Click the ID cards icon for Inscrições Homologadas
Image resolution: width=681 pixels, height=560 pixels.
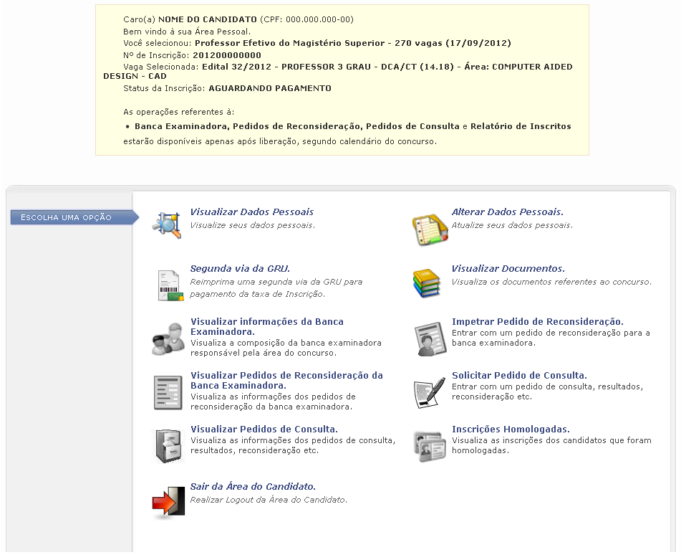[430, 446]
